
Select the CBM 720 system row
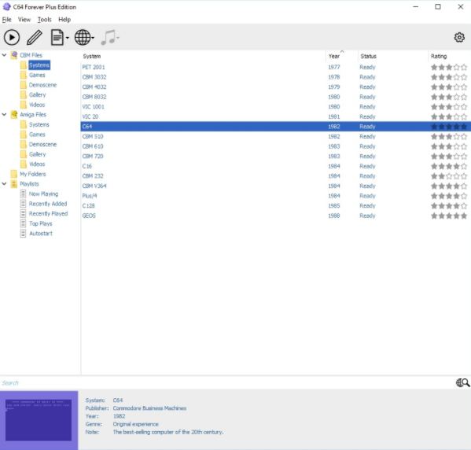(276, 157)
